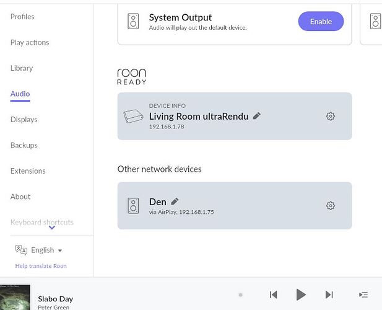Click the DEVICE INFO label
This screenshot has width=382, height=310.
tap(167, 106)
